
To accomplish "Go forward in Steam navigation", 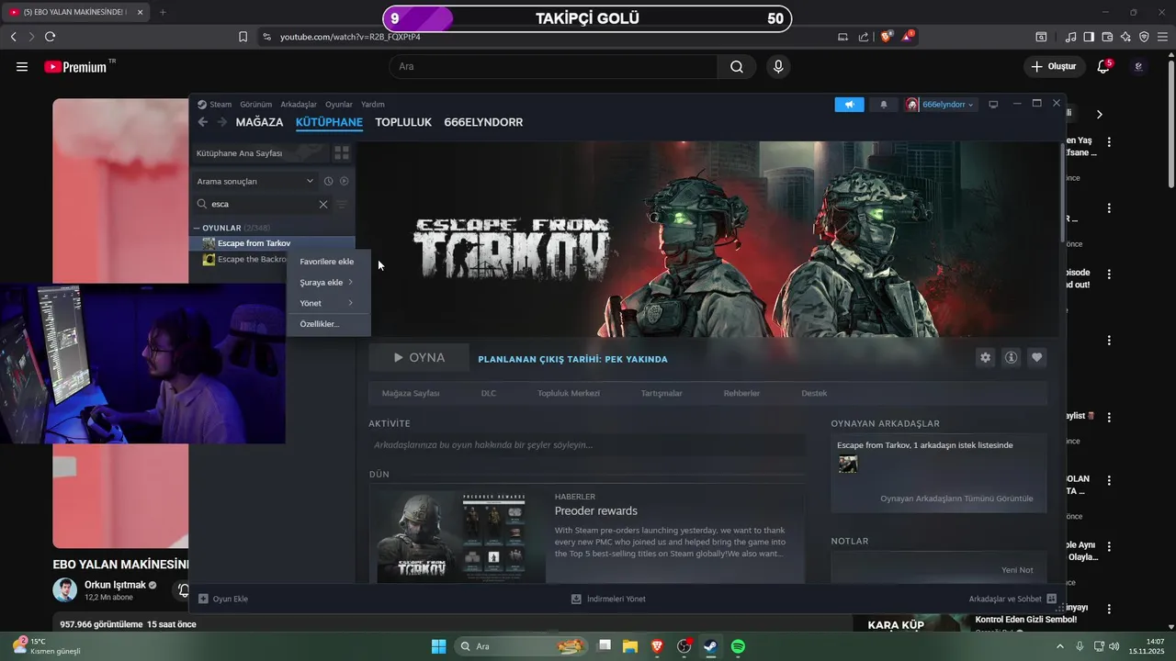I will coord(222,122).
